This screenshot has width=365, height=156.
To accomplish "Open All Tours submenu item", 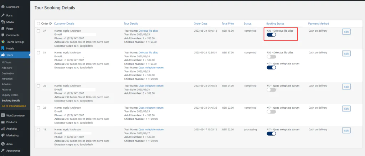I will [6, 62].
